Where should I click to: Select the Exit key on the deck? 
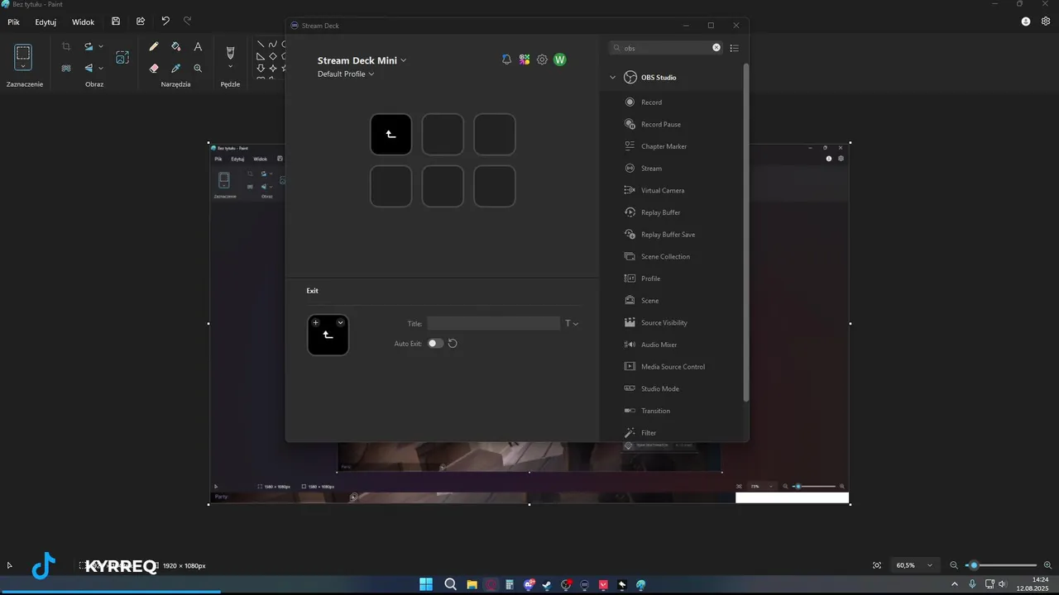click(x=391, y=134)
